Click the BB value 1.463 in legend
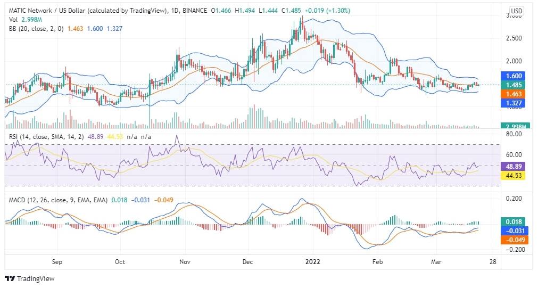Viewport: 538px width, 288px height. pos(75,29)
